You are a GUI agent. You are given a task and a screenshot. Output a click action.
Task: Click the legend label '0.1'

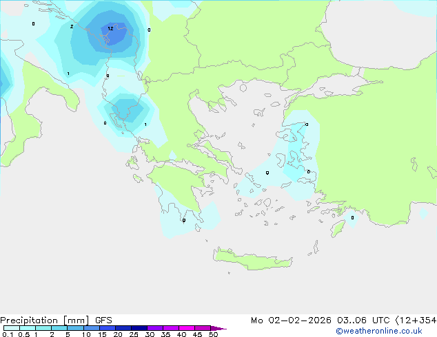(8, 334)
